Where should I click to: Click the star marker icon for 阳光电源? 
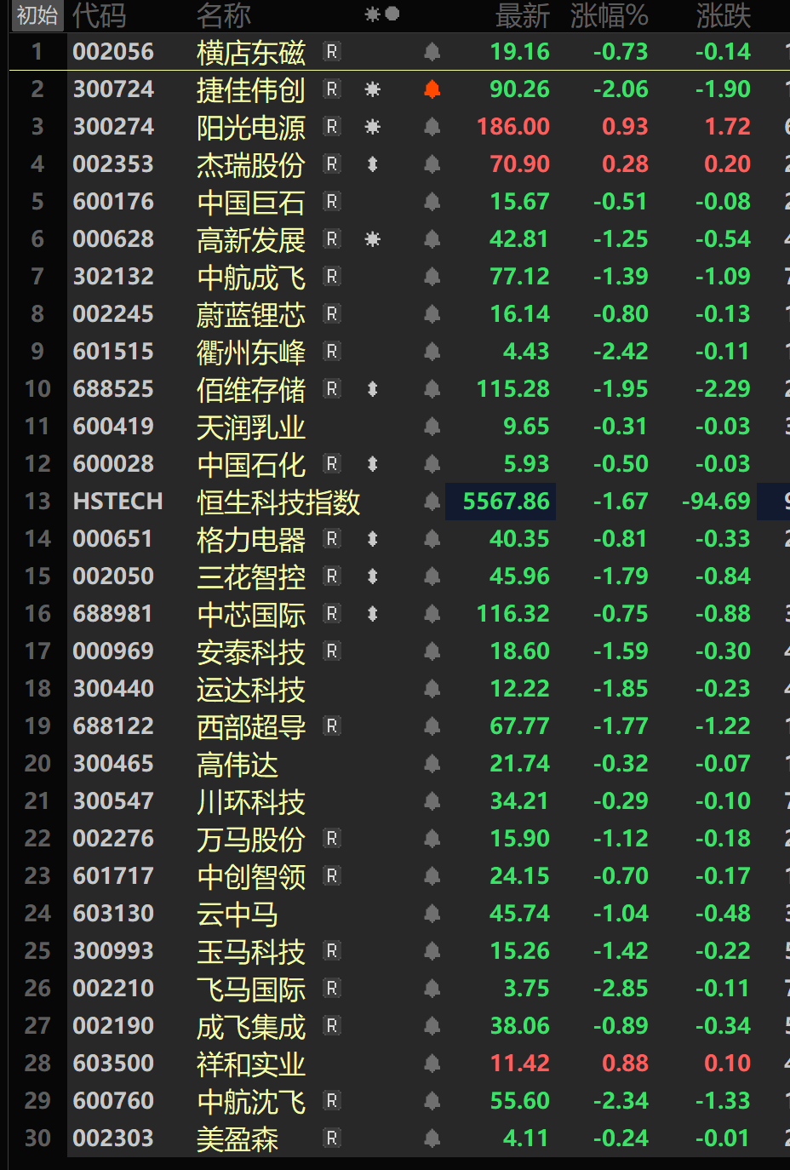(x=373, y=127)
